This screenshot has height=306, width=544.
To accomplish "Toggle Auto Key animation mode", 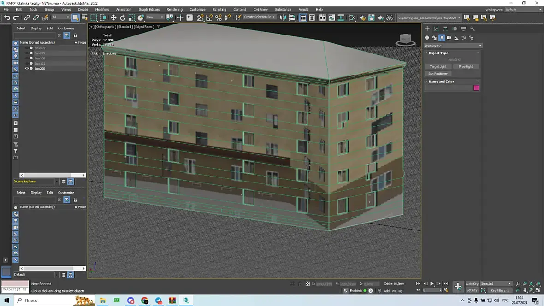I will click(472, 284).
